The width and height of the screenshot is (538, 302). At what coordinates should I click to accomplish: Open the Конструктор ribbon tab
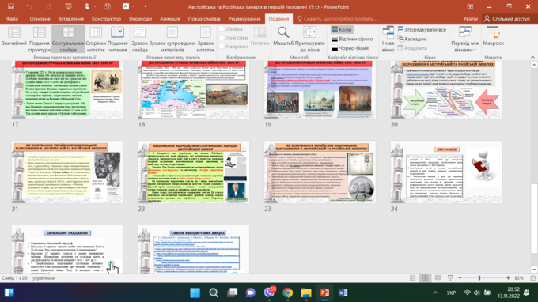point(106,18)
